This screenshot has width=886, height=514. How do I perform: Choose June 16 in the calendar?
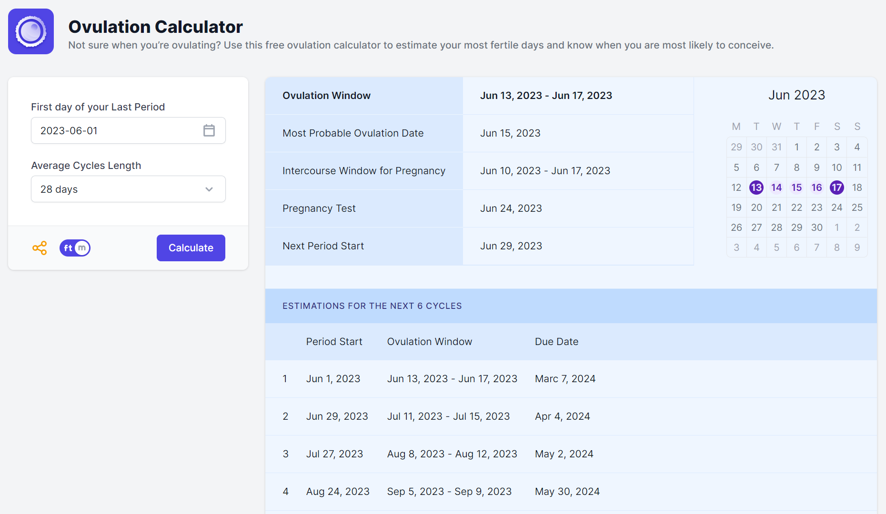(817, 188)
